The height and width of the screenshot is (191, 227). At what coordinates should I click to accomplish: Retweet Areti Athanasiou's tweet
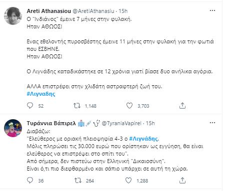77,106
